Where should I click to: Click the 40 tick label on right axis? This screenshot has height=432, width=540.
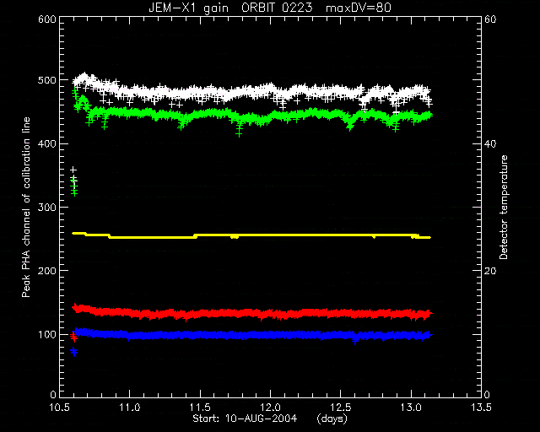[490, 143]
